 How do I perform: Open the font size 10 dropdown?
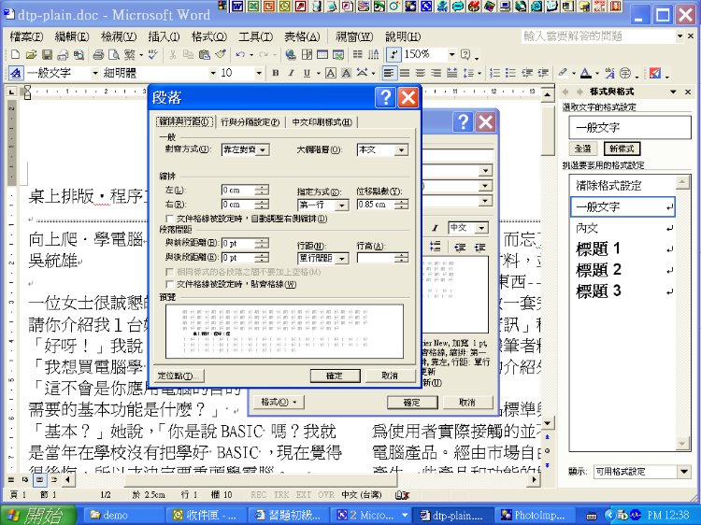click(x=258, y=73)
